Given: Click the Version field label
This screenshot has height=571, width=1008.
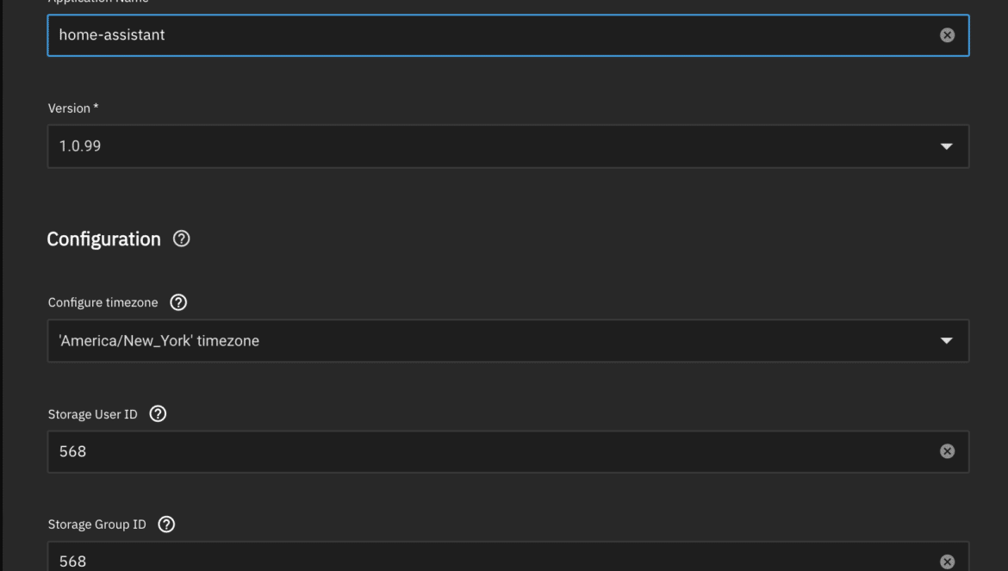Looking at the screenshot, I should (72, 109).
